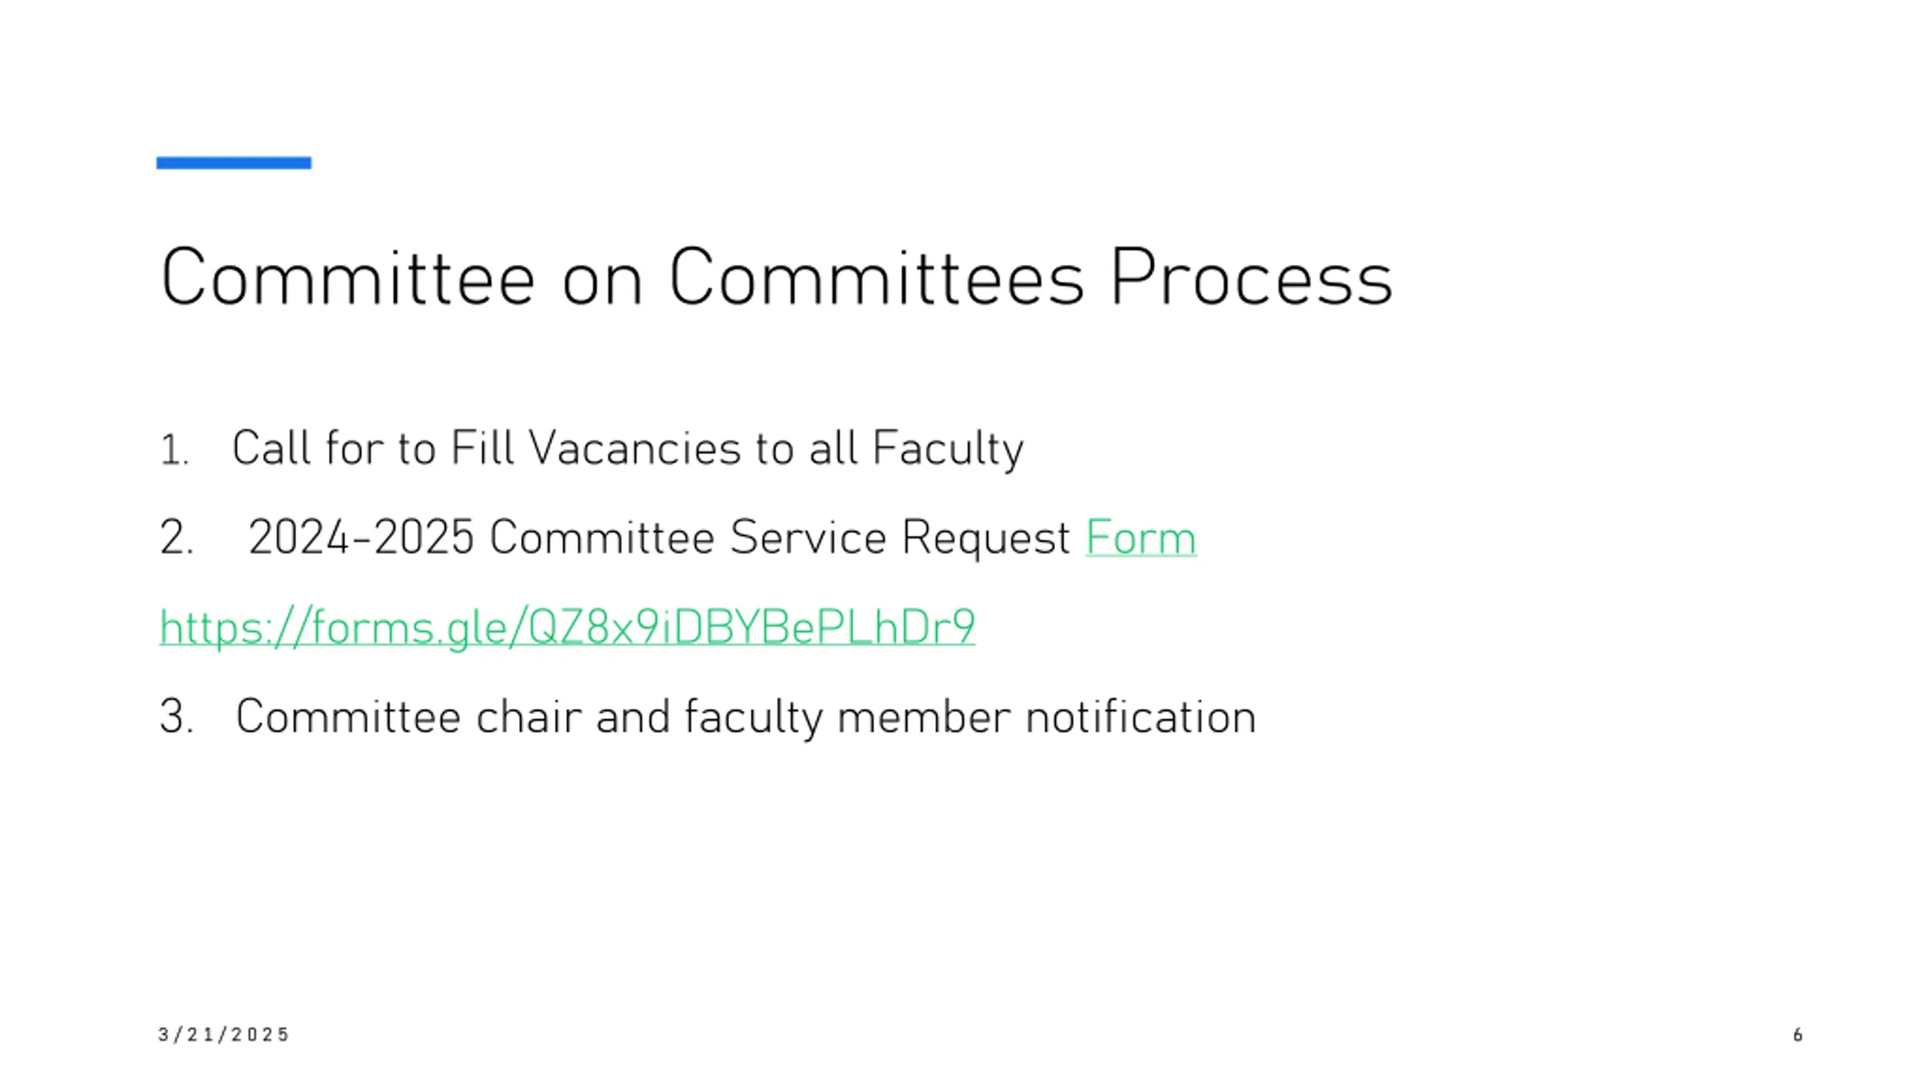Click the first word Committee in title
This screenshot has height=1084, width=1928.
347,277
